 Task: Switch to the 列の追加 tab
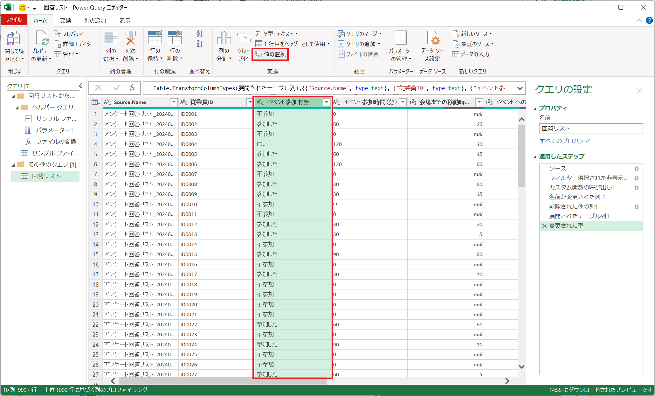pos(95,20)
